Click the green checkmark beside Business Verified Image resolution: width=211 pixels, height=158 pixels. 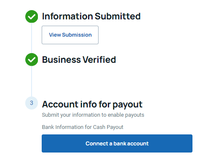32,59
